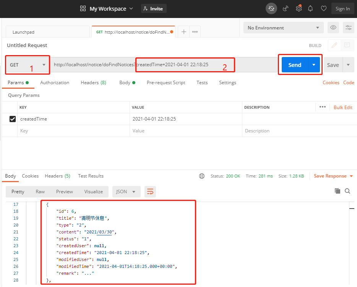Open the Code link
The image size is (357, 287).
click(x=349, y=83)
